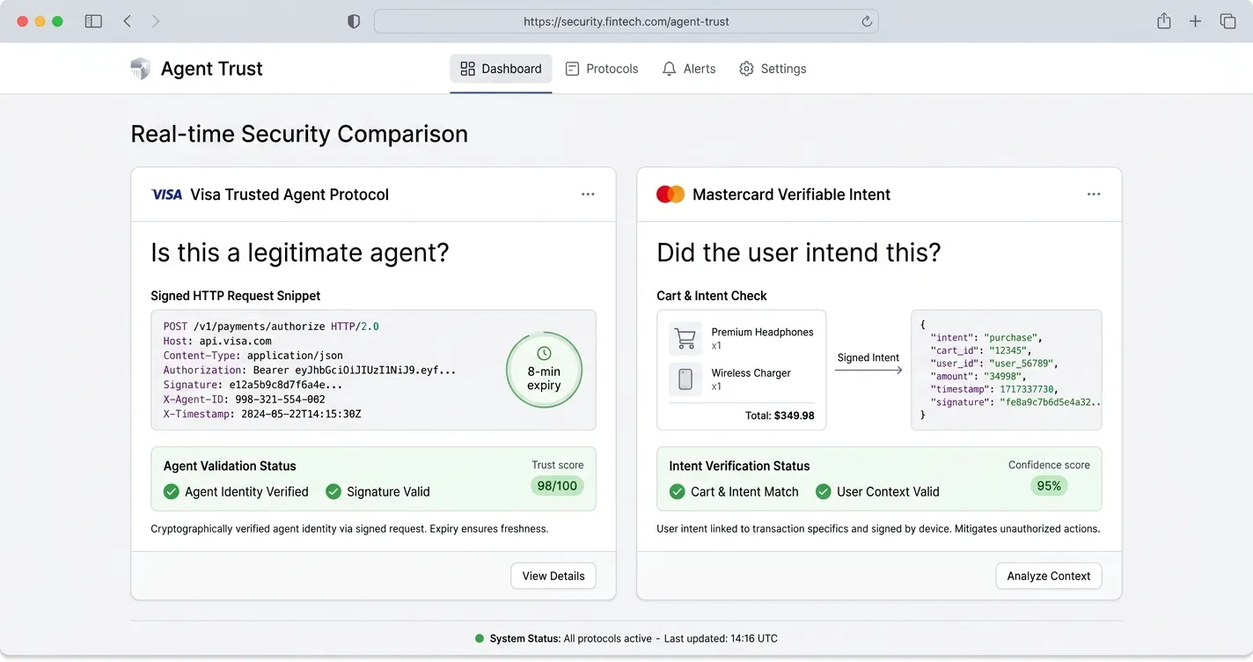Click the green System Status dot
The height and width of the screenshot is (662, 1253).
coord(480,638)
